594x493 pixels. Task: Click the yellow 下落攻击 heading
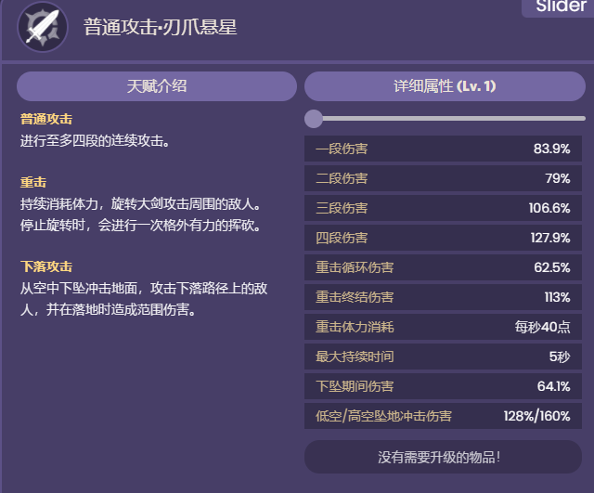[45, 267]
